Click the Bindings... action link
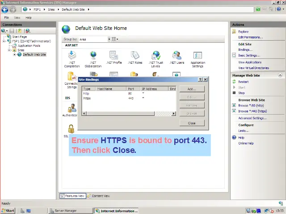This screenshot has height=214, width=286. pyautogui.click(x=245, y=50)
